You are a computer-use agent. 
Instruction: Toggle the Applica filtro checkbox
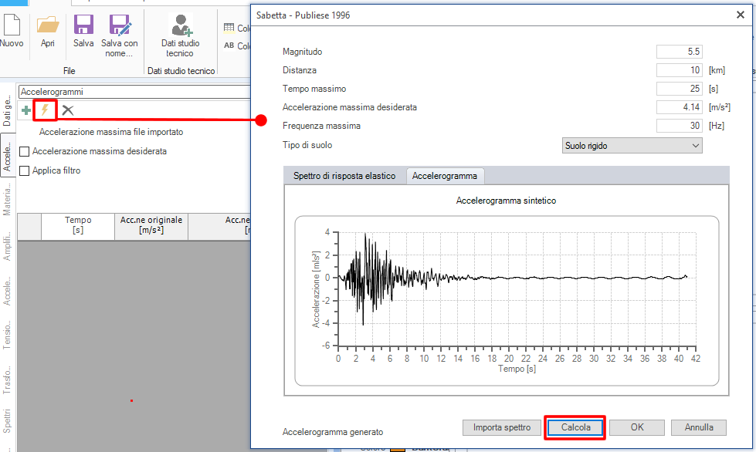(x=25, y=171)
